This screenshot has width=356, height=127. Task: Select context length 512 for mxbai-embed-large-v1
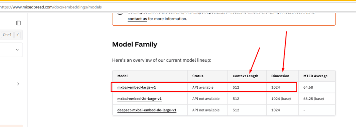247,87
